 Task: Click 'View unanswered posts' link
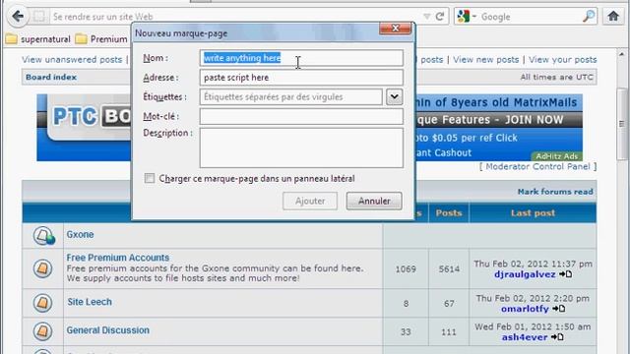click(x=72, y=59)
